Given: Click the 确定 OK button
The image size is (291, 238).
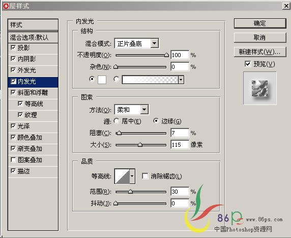Looking at the screenshot, I should (260, 23).
